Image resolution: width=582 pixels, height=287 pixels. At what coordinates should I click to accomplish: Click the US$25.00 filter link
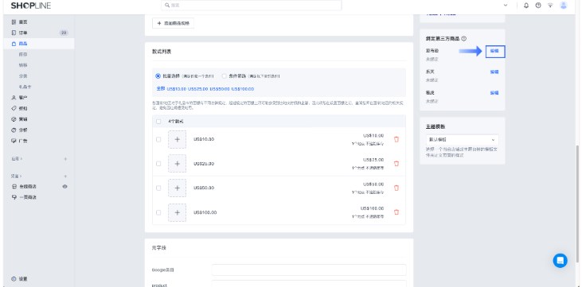coord(197,89)
